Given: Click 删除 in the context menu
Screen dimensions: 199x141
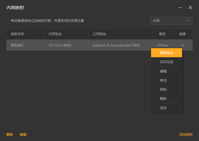Looking at the screenshot, I should pyautogui.click(x=163, y=99).
